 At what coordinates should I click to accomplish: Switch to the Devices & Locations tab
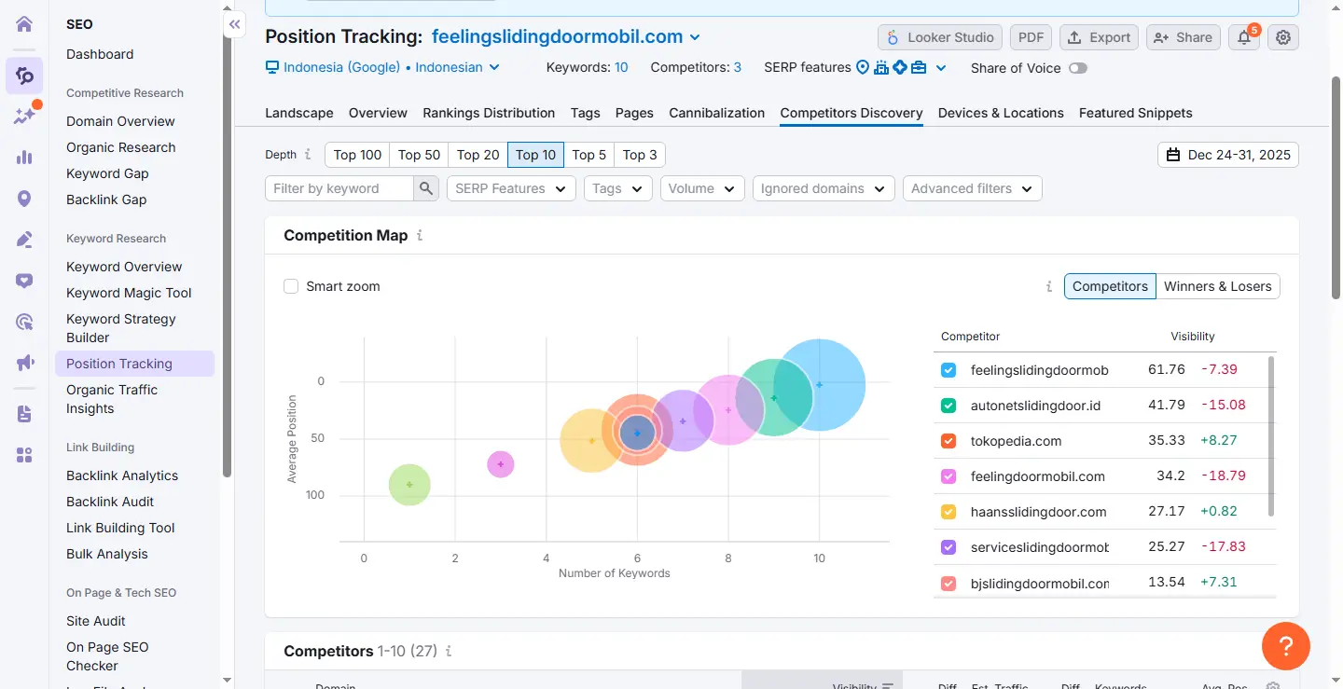(1000, 113)
